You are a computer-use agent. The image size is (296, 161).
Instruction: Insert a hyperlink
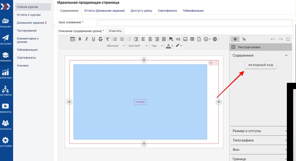(x=178, y=39)
